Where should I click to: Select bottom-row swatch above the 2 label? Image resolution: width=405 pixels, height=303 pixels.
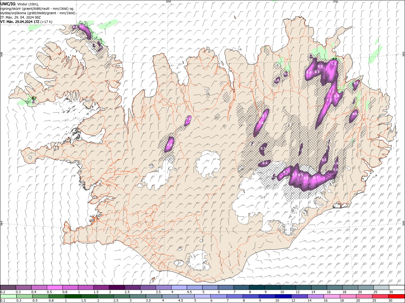tap(105, 296)
